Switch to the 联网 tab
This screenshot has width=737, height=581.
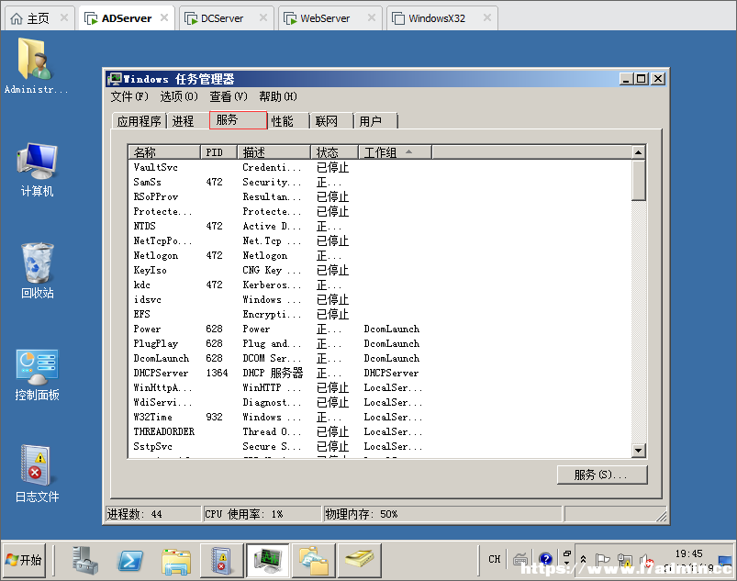point(332,121)
